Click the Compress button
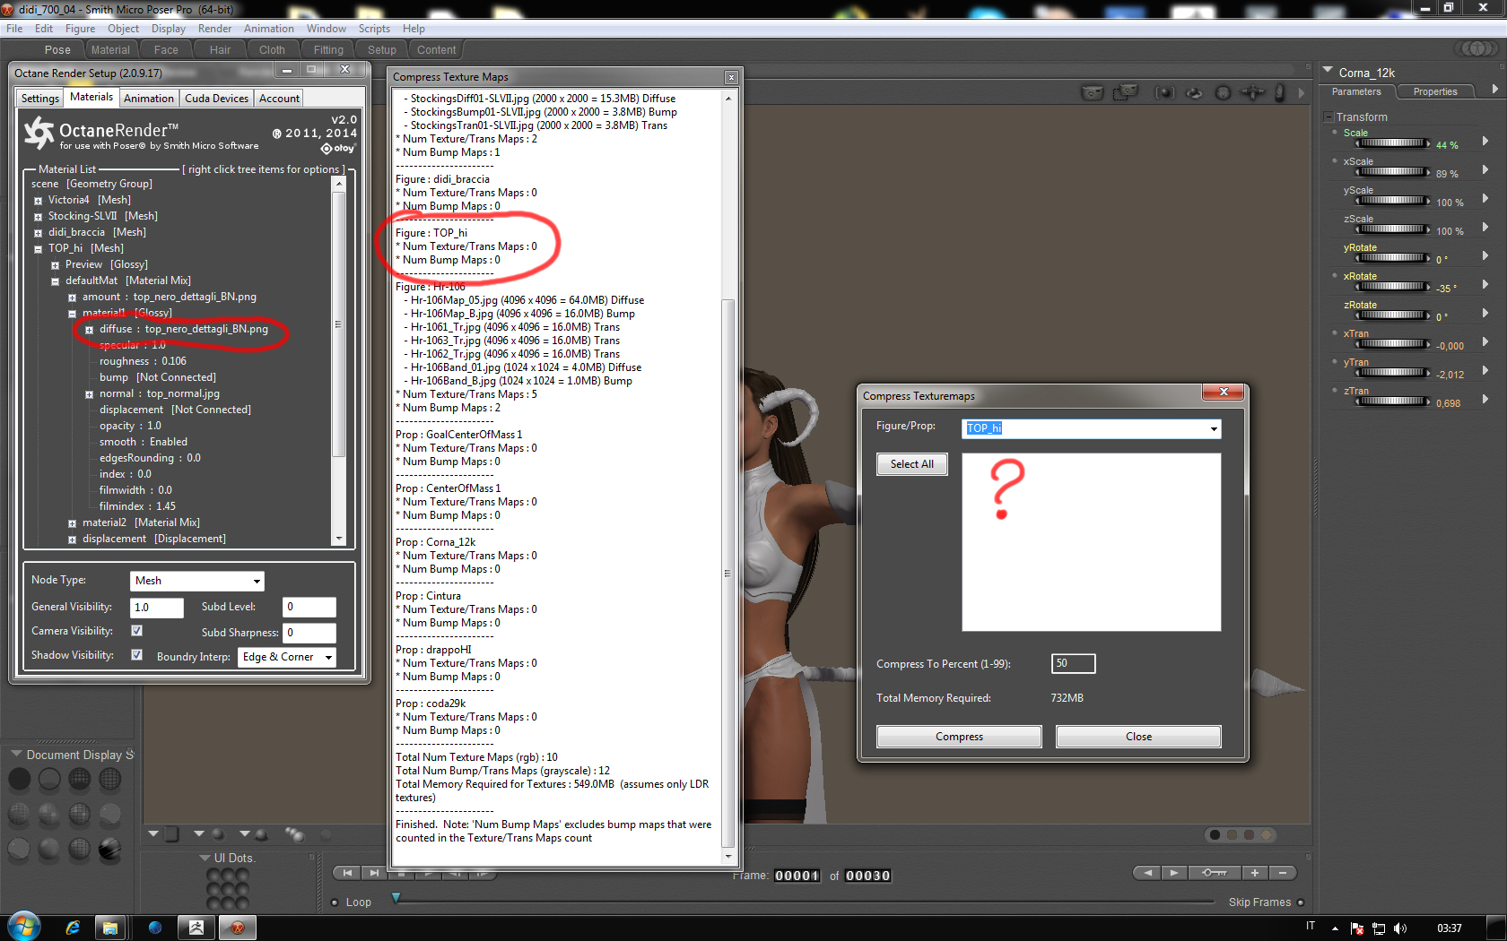1507x941 pixels. coord(959,737)
